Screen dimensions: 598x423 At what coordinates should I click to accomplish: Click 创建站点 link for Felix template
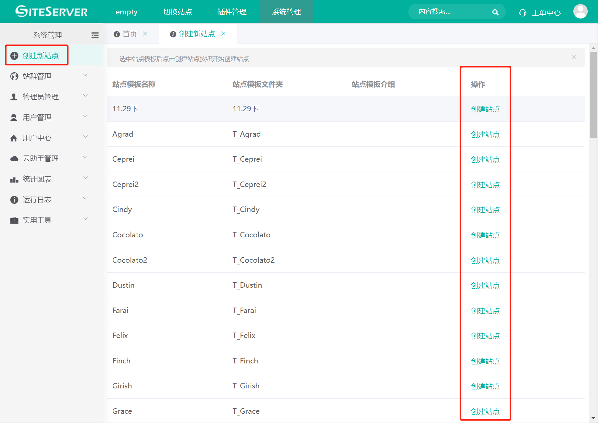coord(485,336)
